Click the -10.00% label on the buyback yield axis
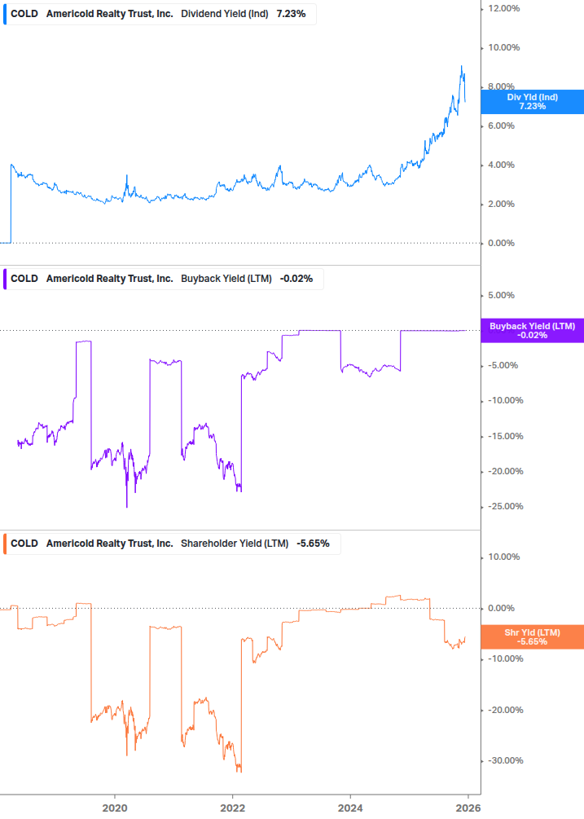Image resolution: width=584 pixels, height=819 pixels. (505, 401)
